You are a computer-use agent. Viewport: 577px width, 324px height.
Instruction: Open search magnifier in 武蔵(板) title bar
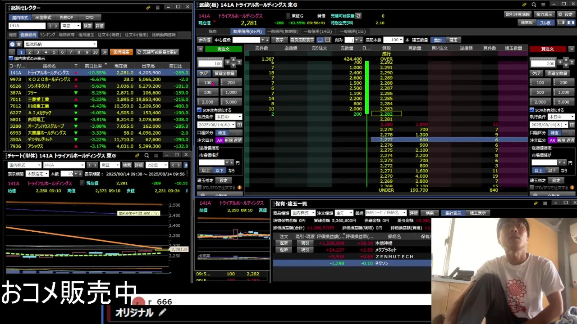click(x=534, y=4)
